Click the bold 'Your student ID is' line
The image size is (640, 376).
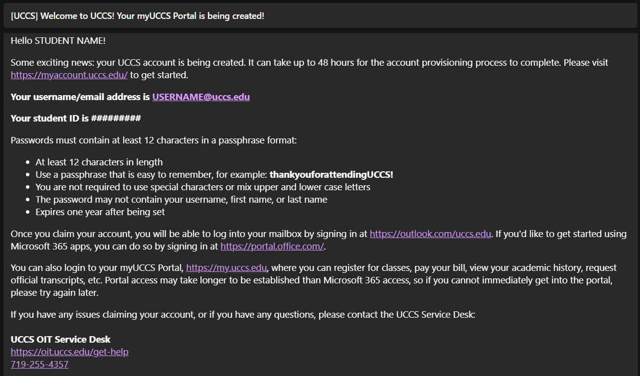coord(76,119)
